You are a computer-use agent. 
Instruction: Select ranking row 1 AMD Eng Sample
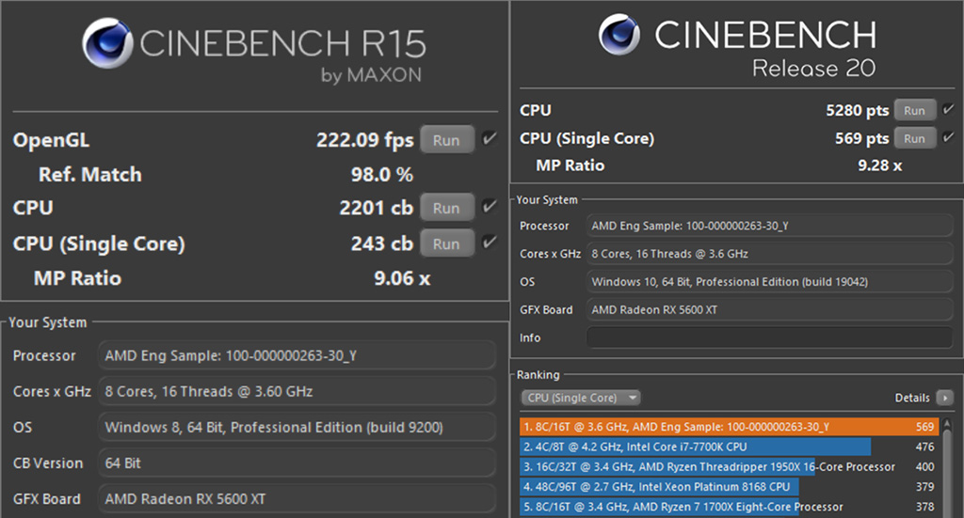tap(729, 427)
